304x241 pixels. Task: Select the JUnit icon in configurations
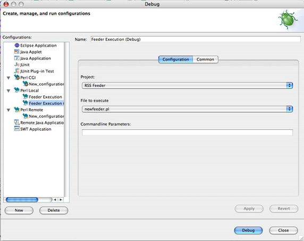point(17,65)
